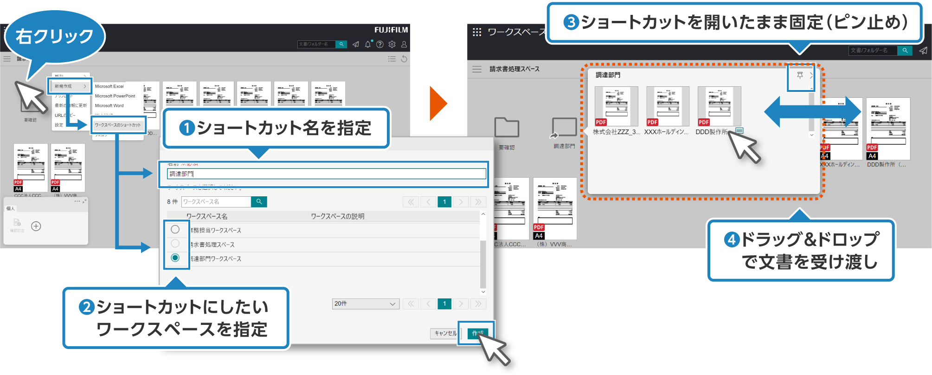Go to previous page in top pagination
The width and height of the screenshot is (932, 375).
428,201
